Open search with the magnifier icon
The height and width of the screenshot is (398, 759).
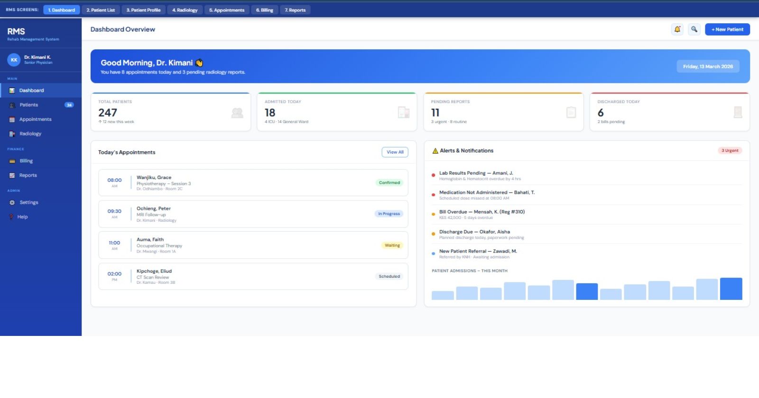pyautogui.click(x=694, y=29)
